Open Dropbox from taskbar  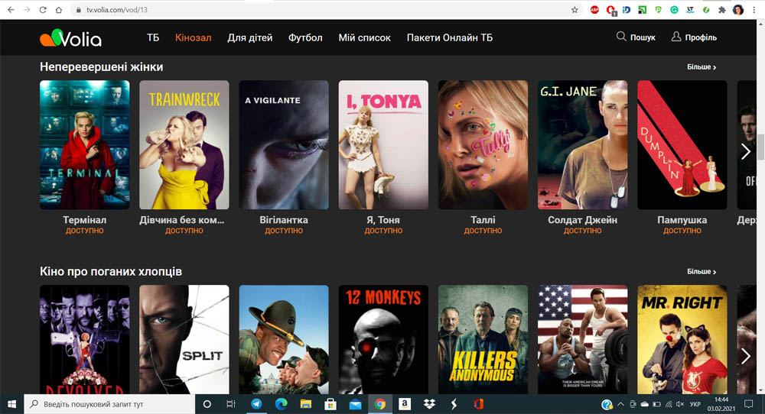point(429,404)
